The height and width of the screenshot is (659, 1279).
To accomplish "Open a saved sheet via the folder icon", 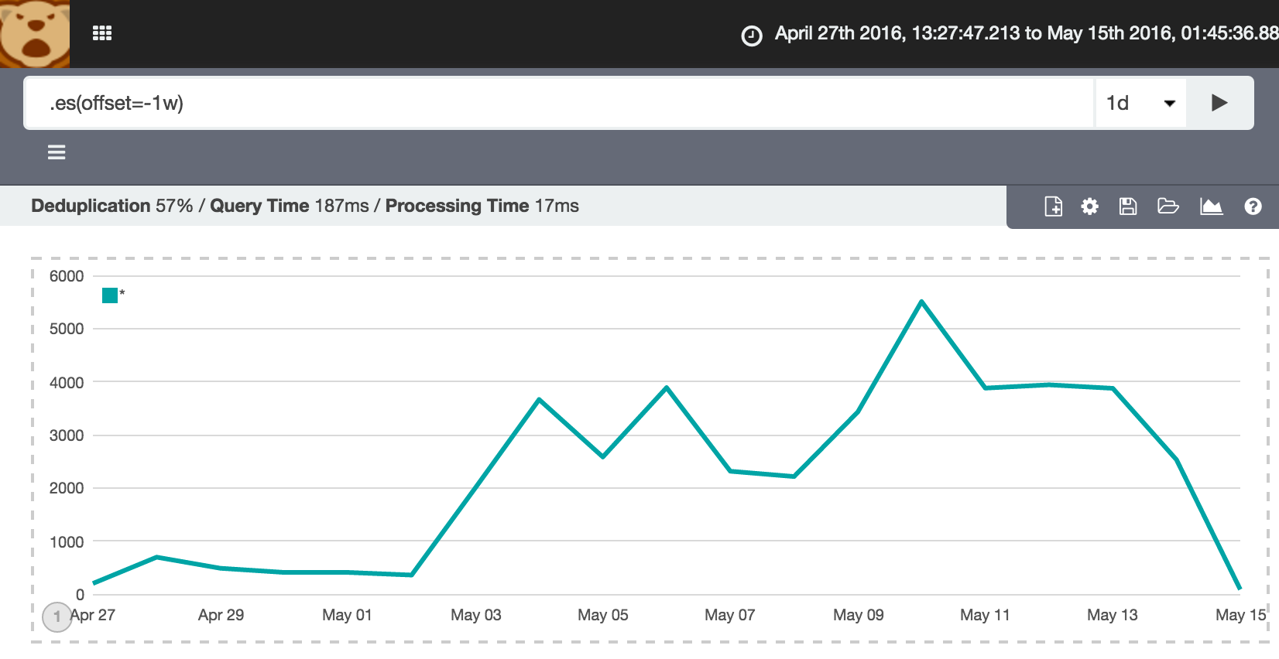I will coord(1168,207).
